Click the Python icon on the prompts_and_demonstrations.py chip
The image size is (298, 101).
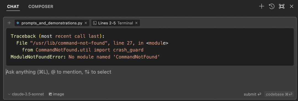[x=18, y=23]
